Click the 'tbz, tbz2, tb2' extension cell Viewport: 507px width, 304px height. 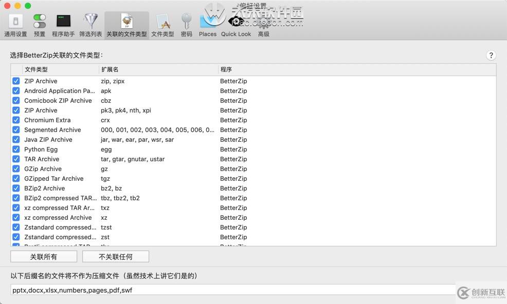(x=120, y=198)
